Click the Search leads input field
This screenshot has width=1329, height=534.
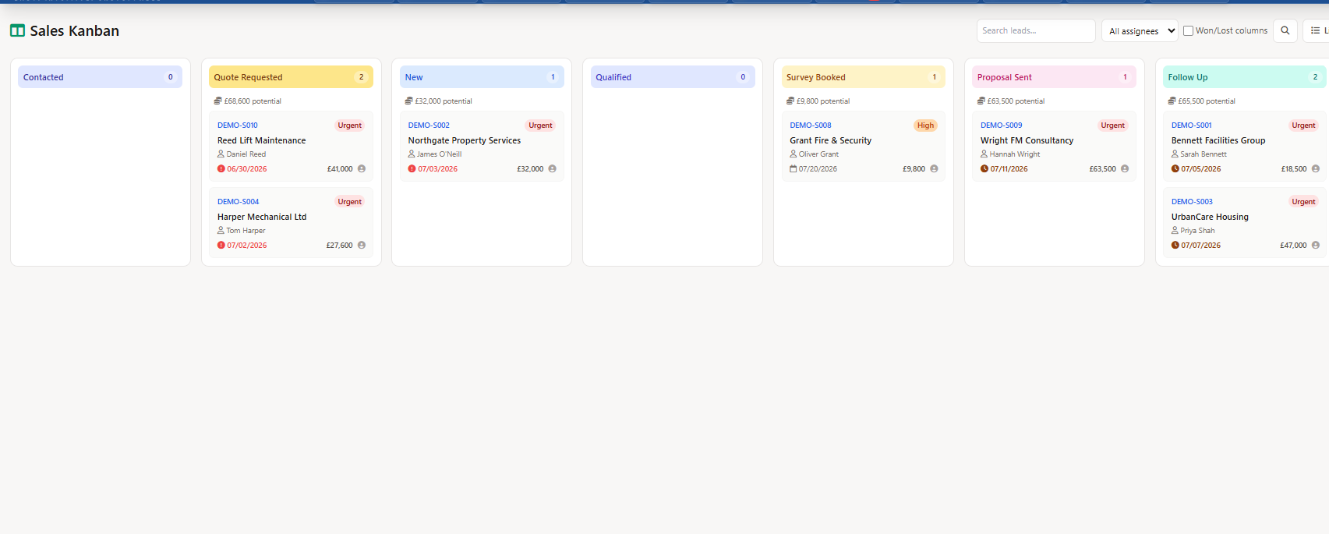click(x=1036, y=30)
